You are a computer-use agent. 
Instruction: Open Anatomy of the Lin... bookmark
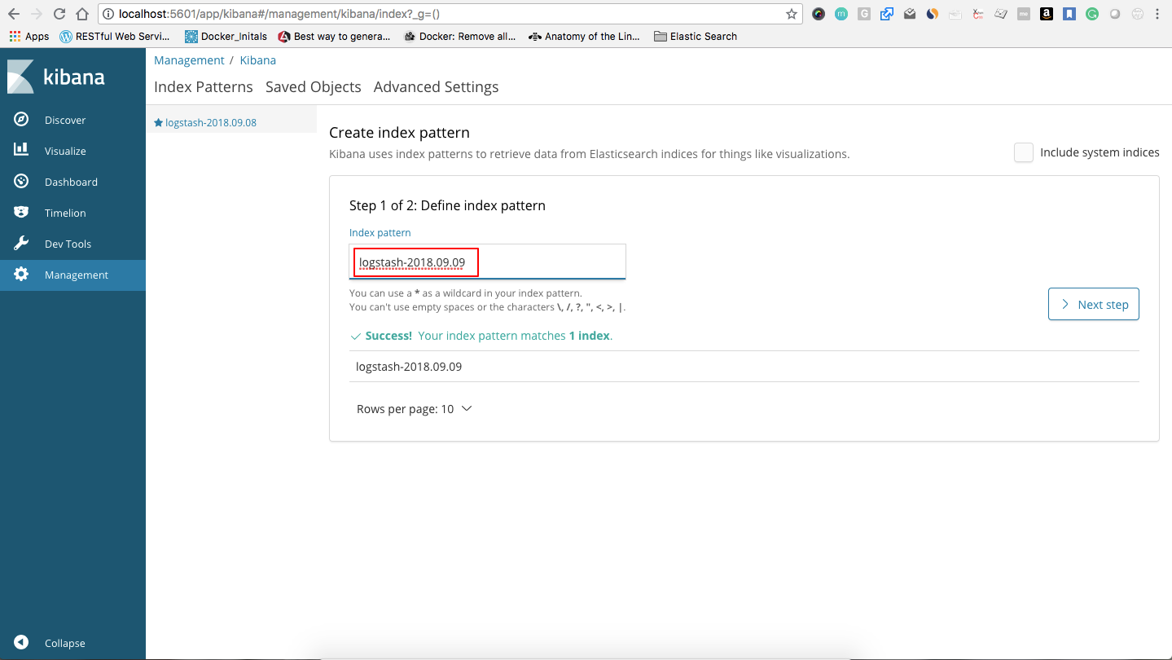(x=585, y=36)
